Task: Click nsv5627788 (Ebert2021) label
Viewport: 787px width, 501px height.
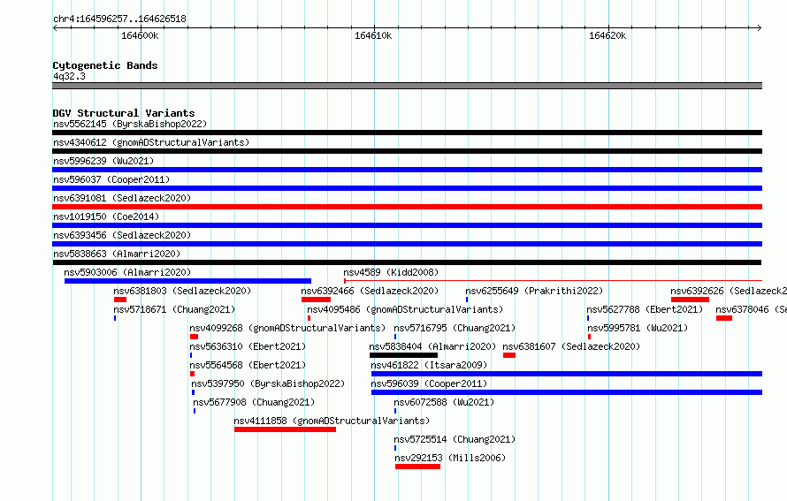Action: pos(645,309)
